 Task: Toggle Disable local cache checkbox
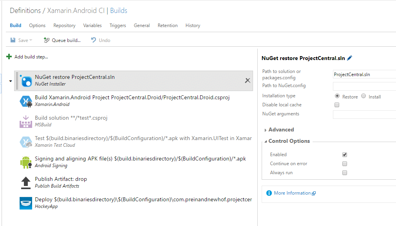pos(337,105)
